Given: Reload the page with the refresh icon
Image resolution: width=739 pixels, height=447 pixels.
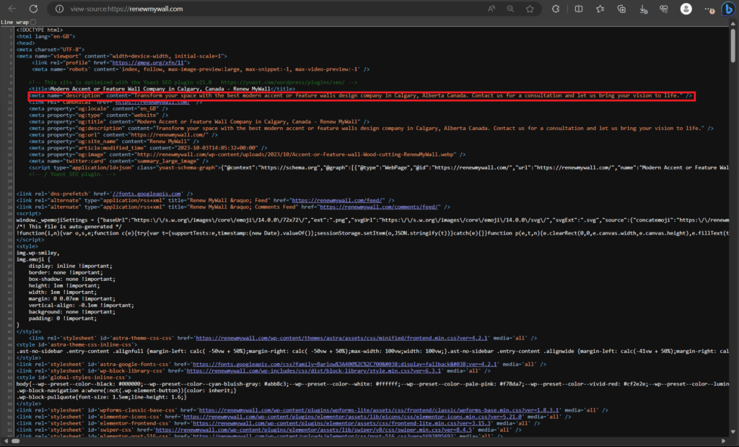Looking at the screenshot, I should [33, 9].
